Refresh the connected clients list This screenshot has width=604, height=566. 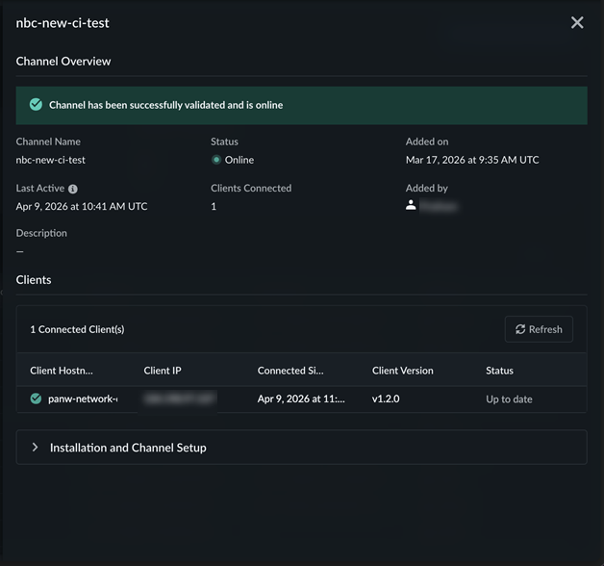(539, 329)
